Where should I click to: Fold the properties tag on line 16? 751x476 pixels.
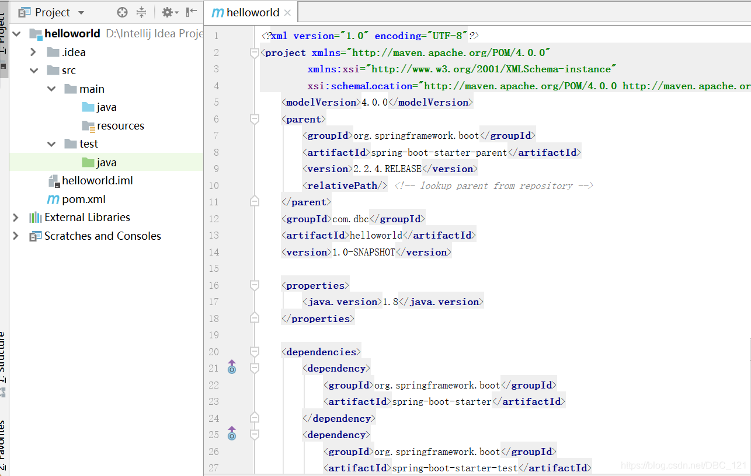point(254,286)
